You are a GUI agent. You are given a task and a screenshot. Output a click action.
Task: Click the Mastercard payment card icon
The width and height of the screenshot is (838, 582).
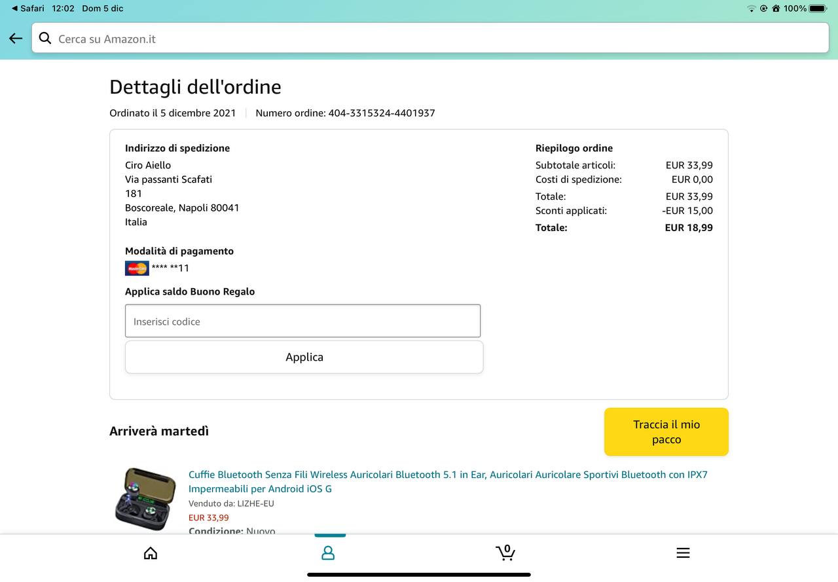[137, 268]
